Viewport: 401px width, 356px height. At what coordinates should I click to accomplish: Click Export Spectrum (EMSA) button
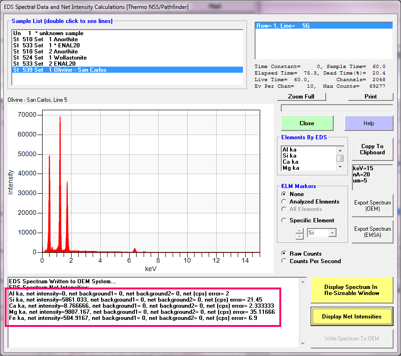tap(372, 232)
